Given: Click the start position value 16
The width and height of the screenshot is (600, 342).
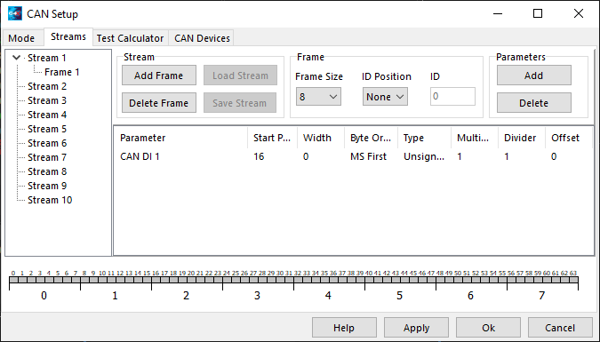Looking at the screenshot, I should (x=259, y=156).
